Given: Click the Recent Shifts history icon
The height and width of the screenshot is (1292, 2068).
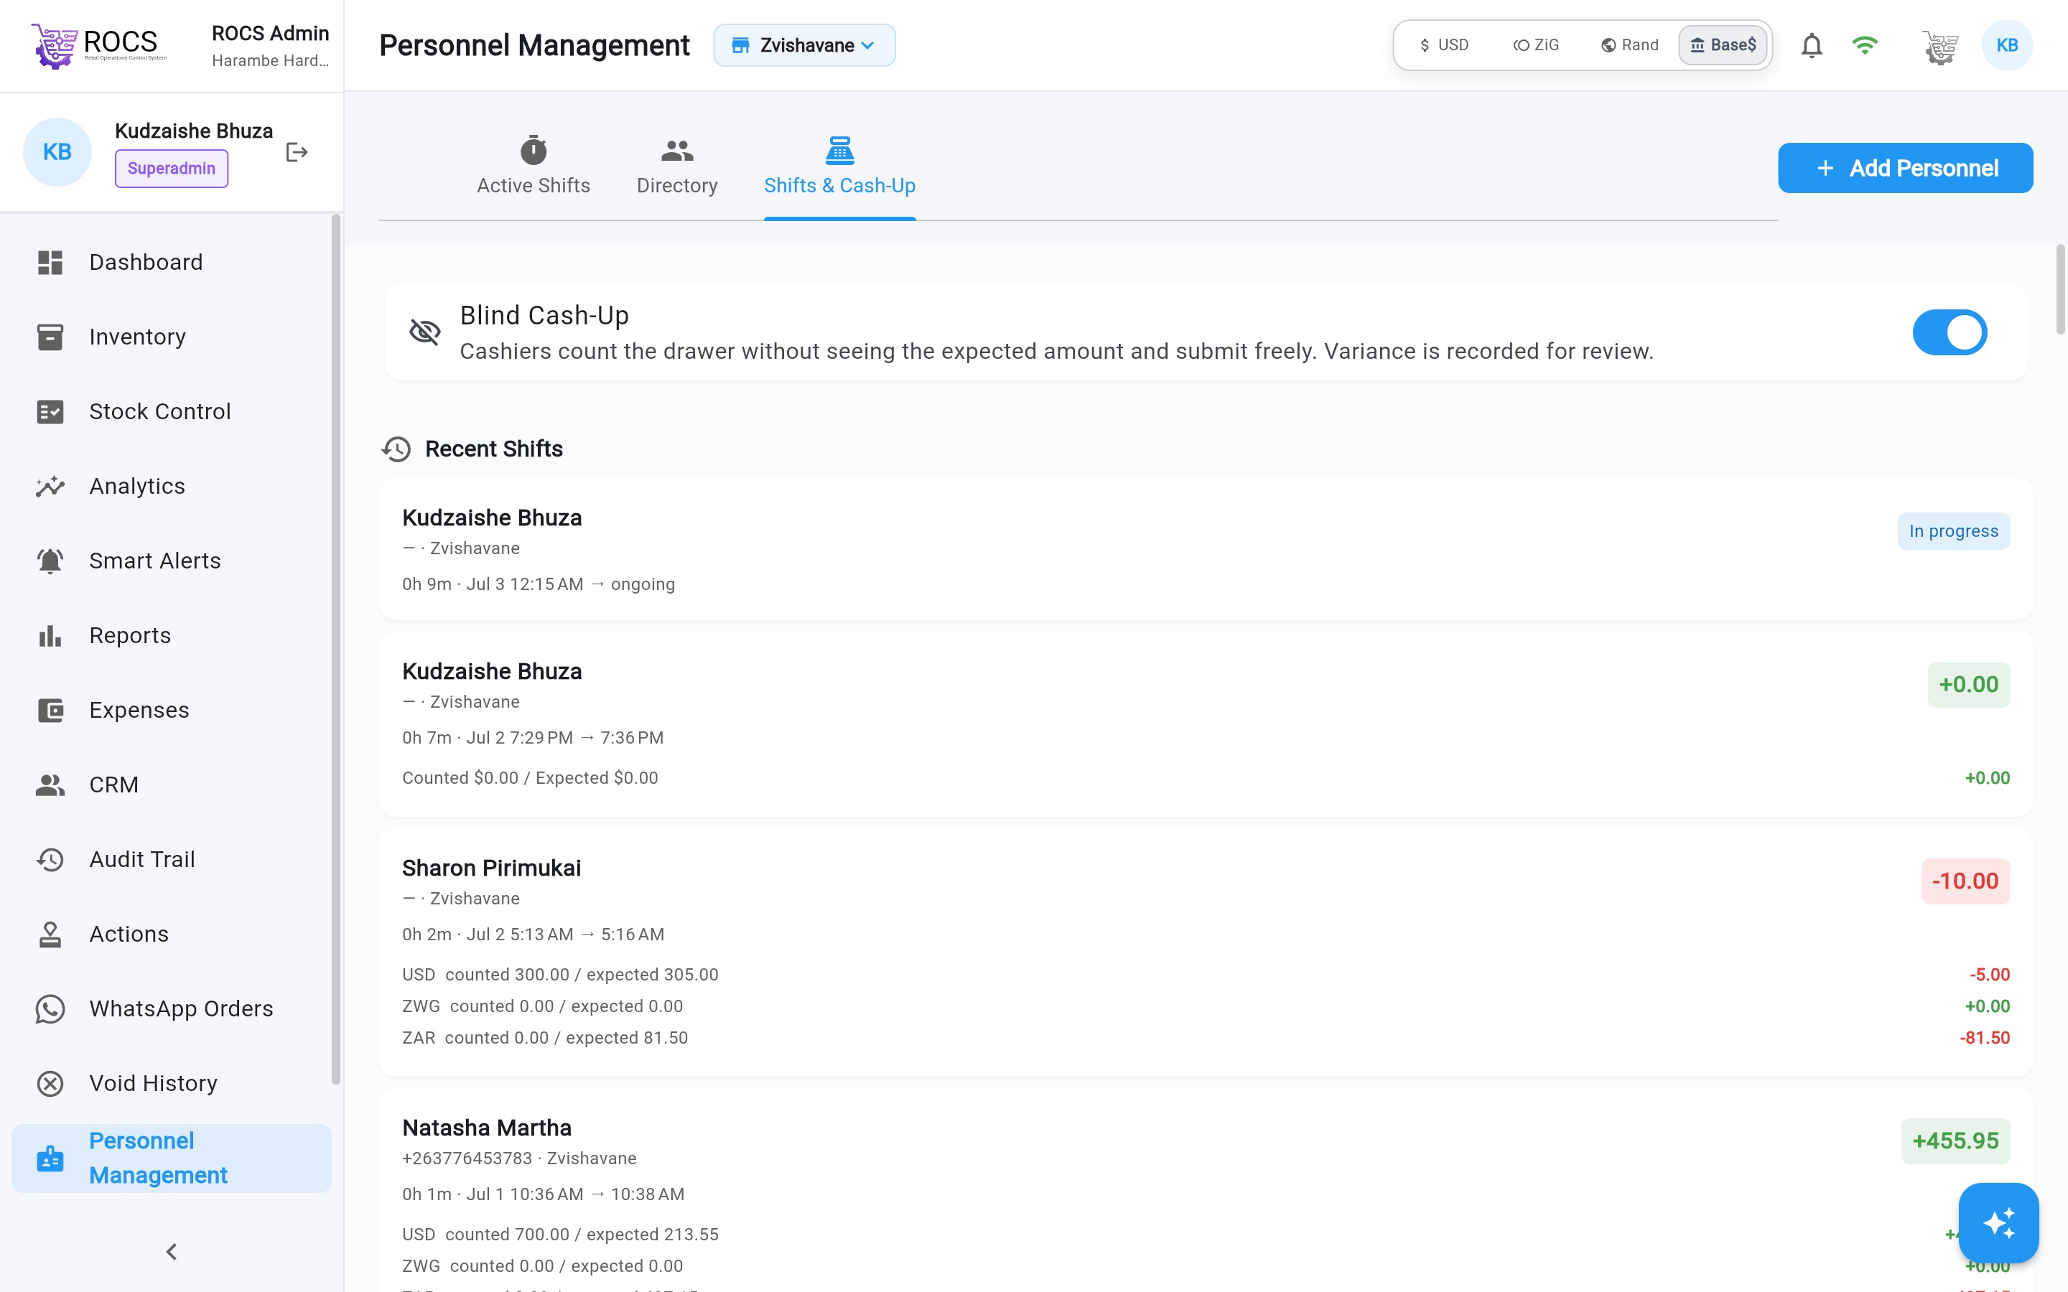Looking at the screenshot, I should 396,449.
